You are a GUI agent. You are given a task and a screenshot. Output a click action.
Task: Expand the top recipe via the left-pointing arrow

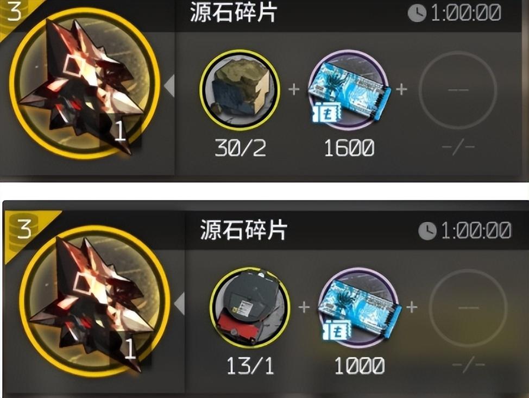(x=169, y=86)
